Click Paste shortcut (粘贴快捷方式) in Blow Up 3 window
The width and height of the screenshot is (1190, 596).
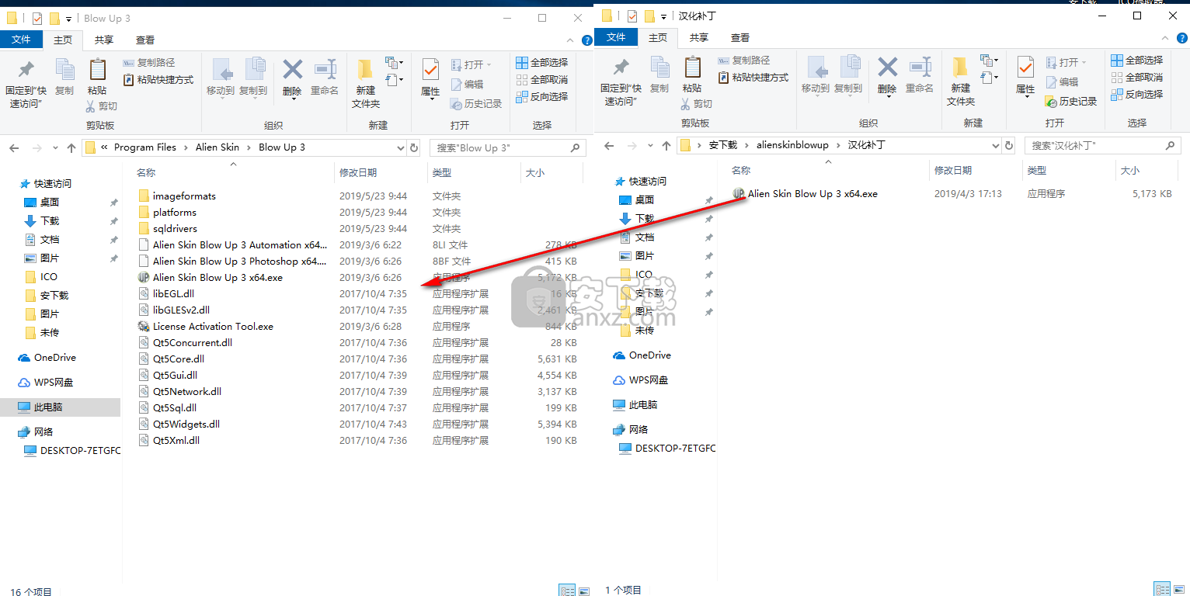click(158, 79)
